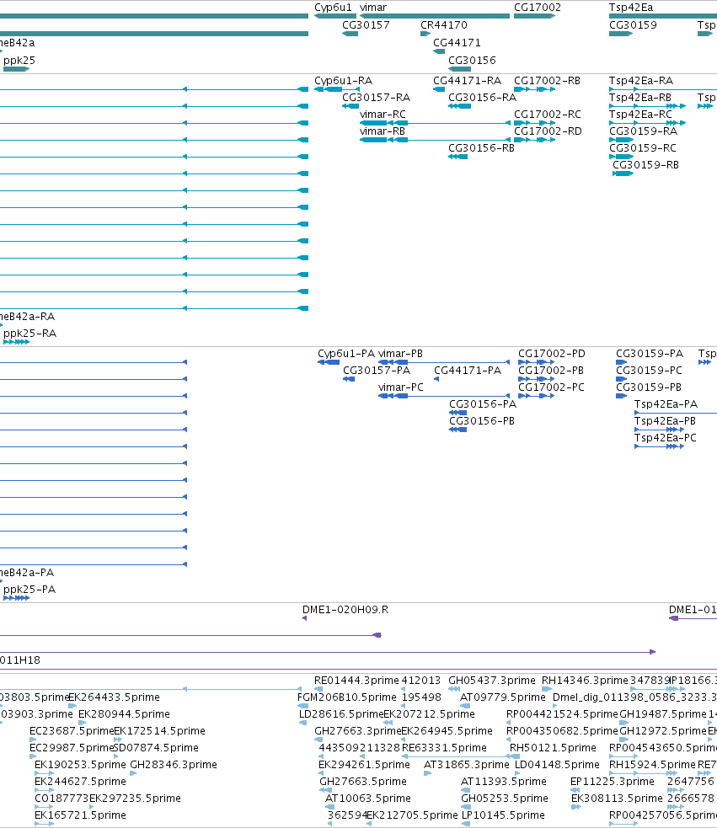The image size is (717, 828).
Task: Open transcript Tsp42Ea-RA
Action: click(641, 81)
